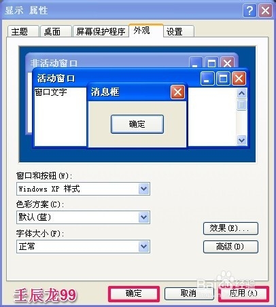Viewport: 276px width, 307px height.
Task: Go to the 设置 tab
Action: (178, 31)
